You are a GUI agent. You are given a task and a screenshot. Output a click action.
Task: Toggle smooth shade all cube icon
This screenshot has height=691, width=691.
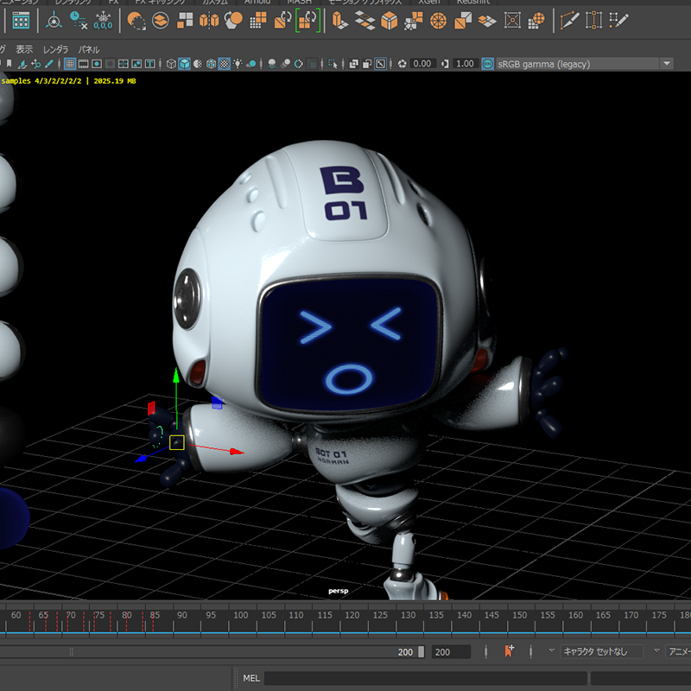[x=183, y=64]
